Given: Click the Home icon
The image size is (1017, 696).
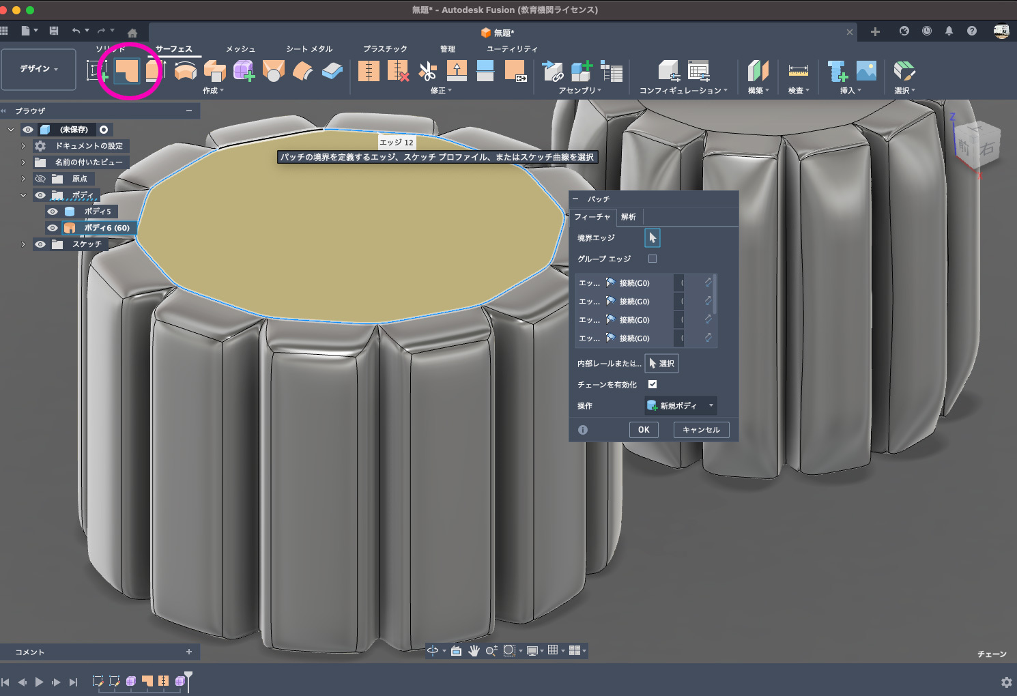Looking at the screenshot, I should tap(132, 32).
